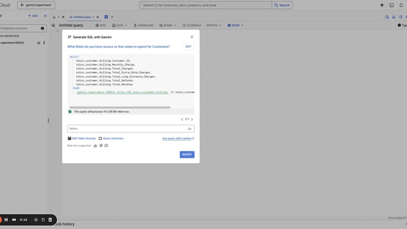Activate Cloud Shell terminal icon
This screenshot has width=407, height=229.
(x=392, y=5)
